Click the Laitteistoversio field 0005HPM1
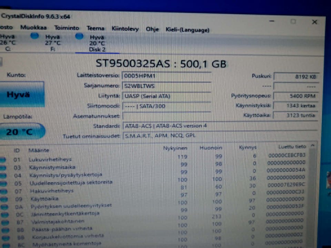331x248 pixels. tap(167, 76)
